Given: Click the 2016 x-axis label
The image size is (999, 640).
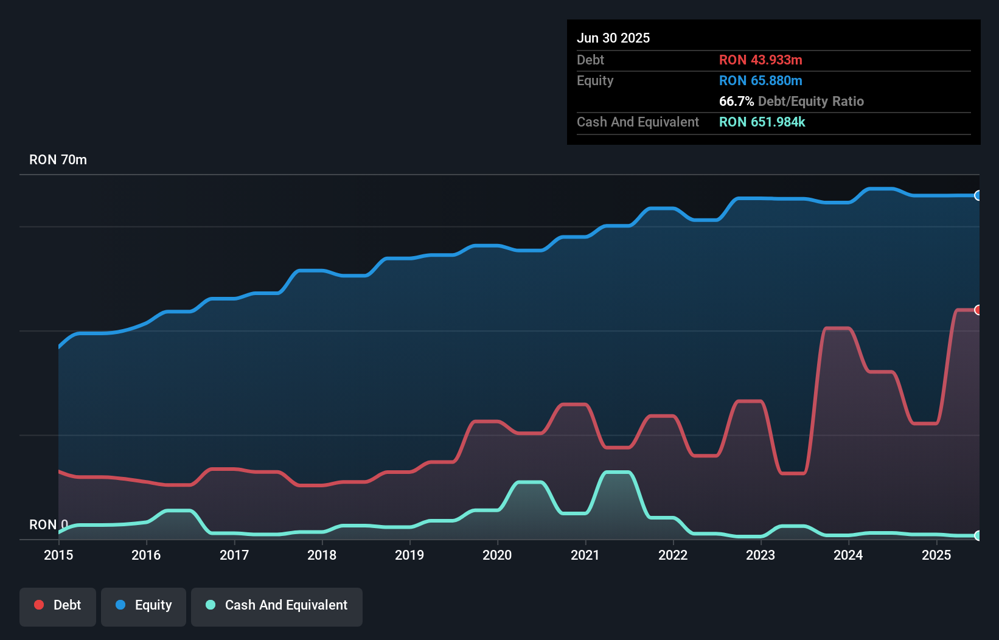Looking at the screenshot, I should 146,555.
